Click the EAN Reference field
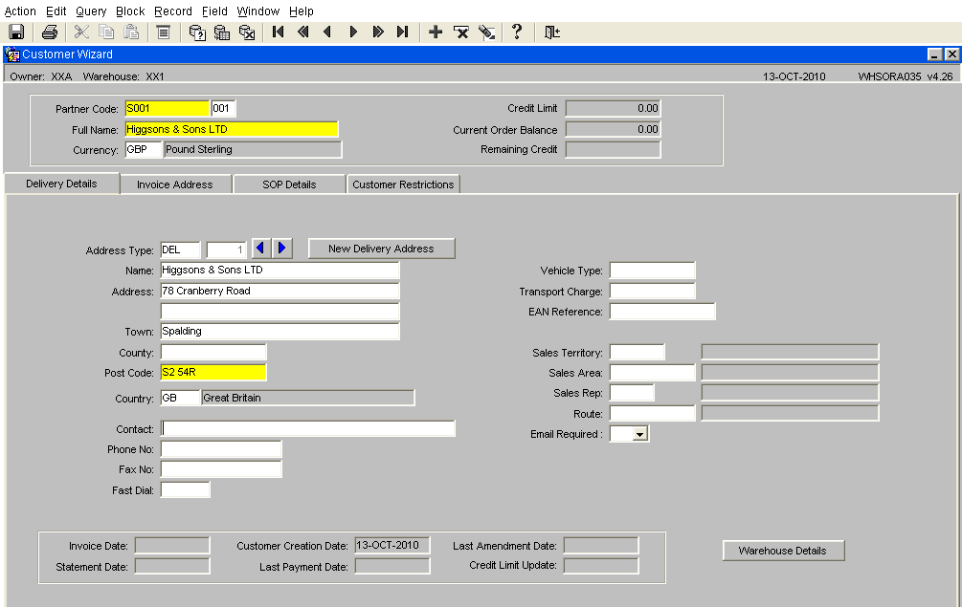 click(x=662, y=312)
